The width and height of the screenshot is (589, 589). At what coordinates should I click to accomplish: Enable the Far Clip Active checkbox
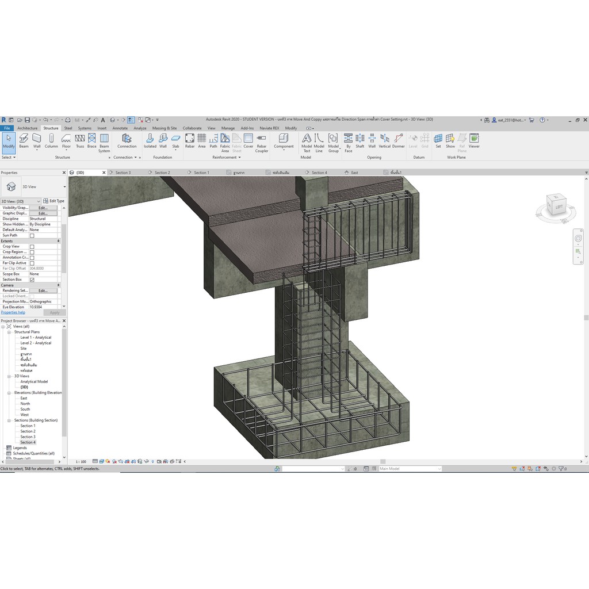click(32, 263)
